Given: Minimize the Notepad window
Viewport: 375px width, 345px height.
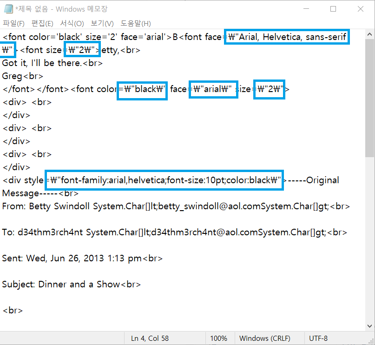Looking at the screenshot, I should click(x=306, y=9).
